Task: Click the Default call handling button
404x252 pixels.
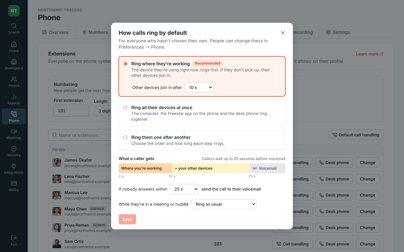Action: tap(356, 135)
